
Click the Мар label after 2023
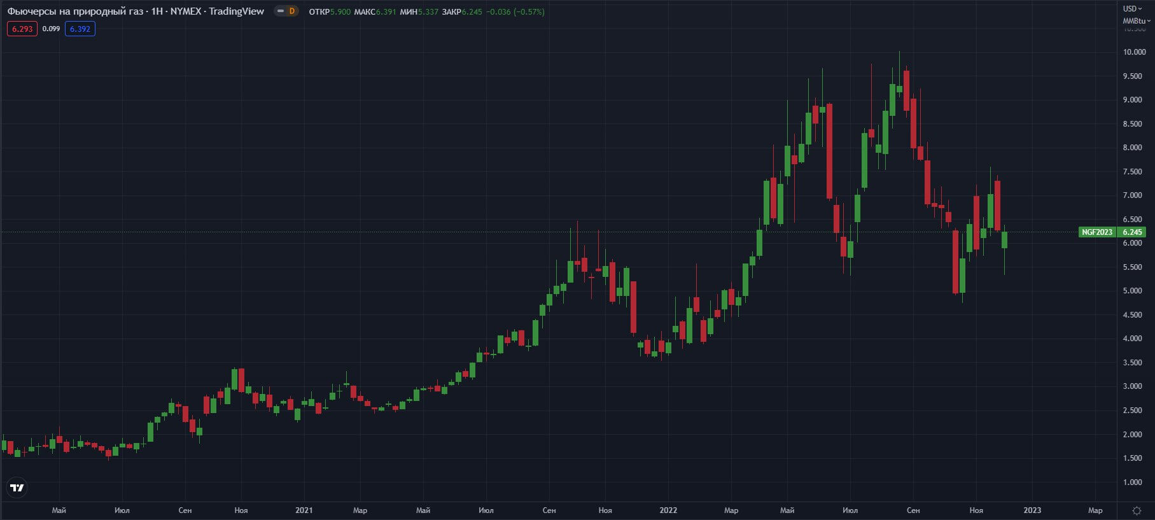(1095, 510)
